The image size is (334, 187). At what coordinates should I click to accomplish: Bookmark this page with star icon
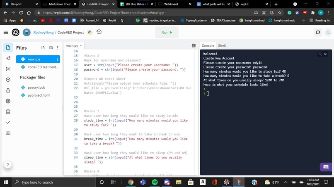[x=280, y=13]
